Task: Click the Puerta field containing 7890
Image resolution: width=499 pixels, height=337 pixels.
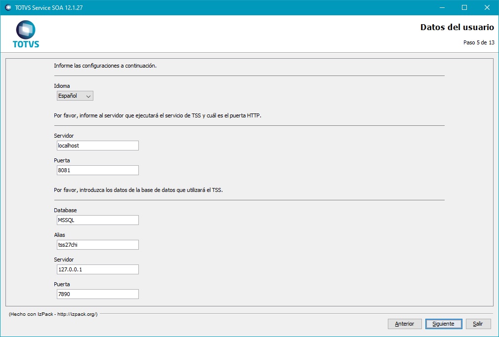Action: pyautogui.click(x=98, y=294)
